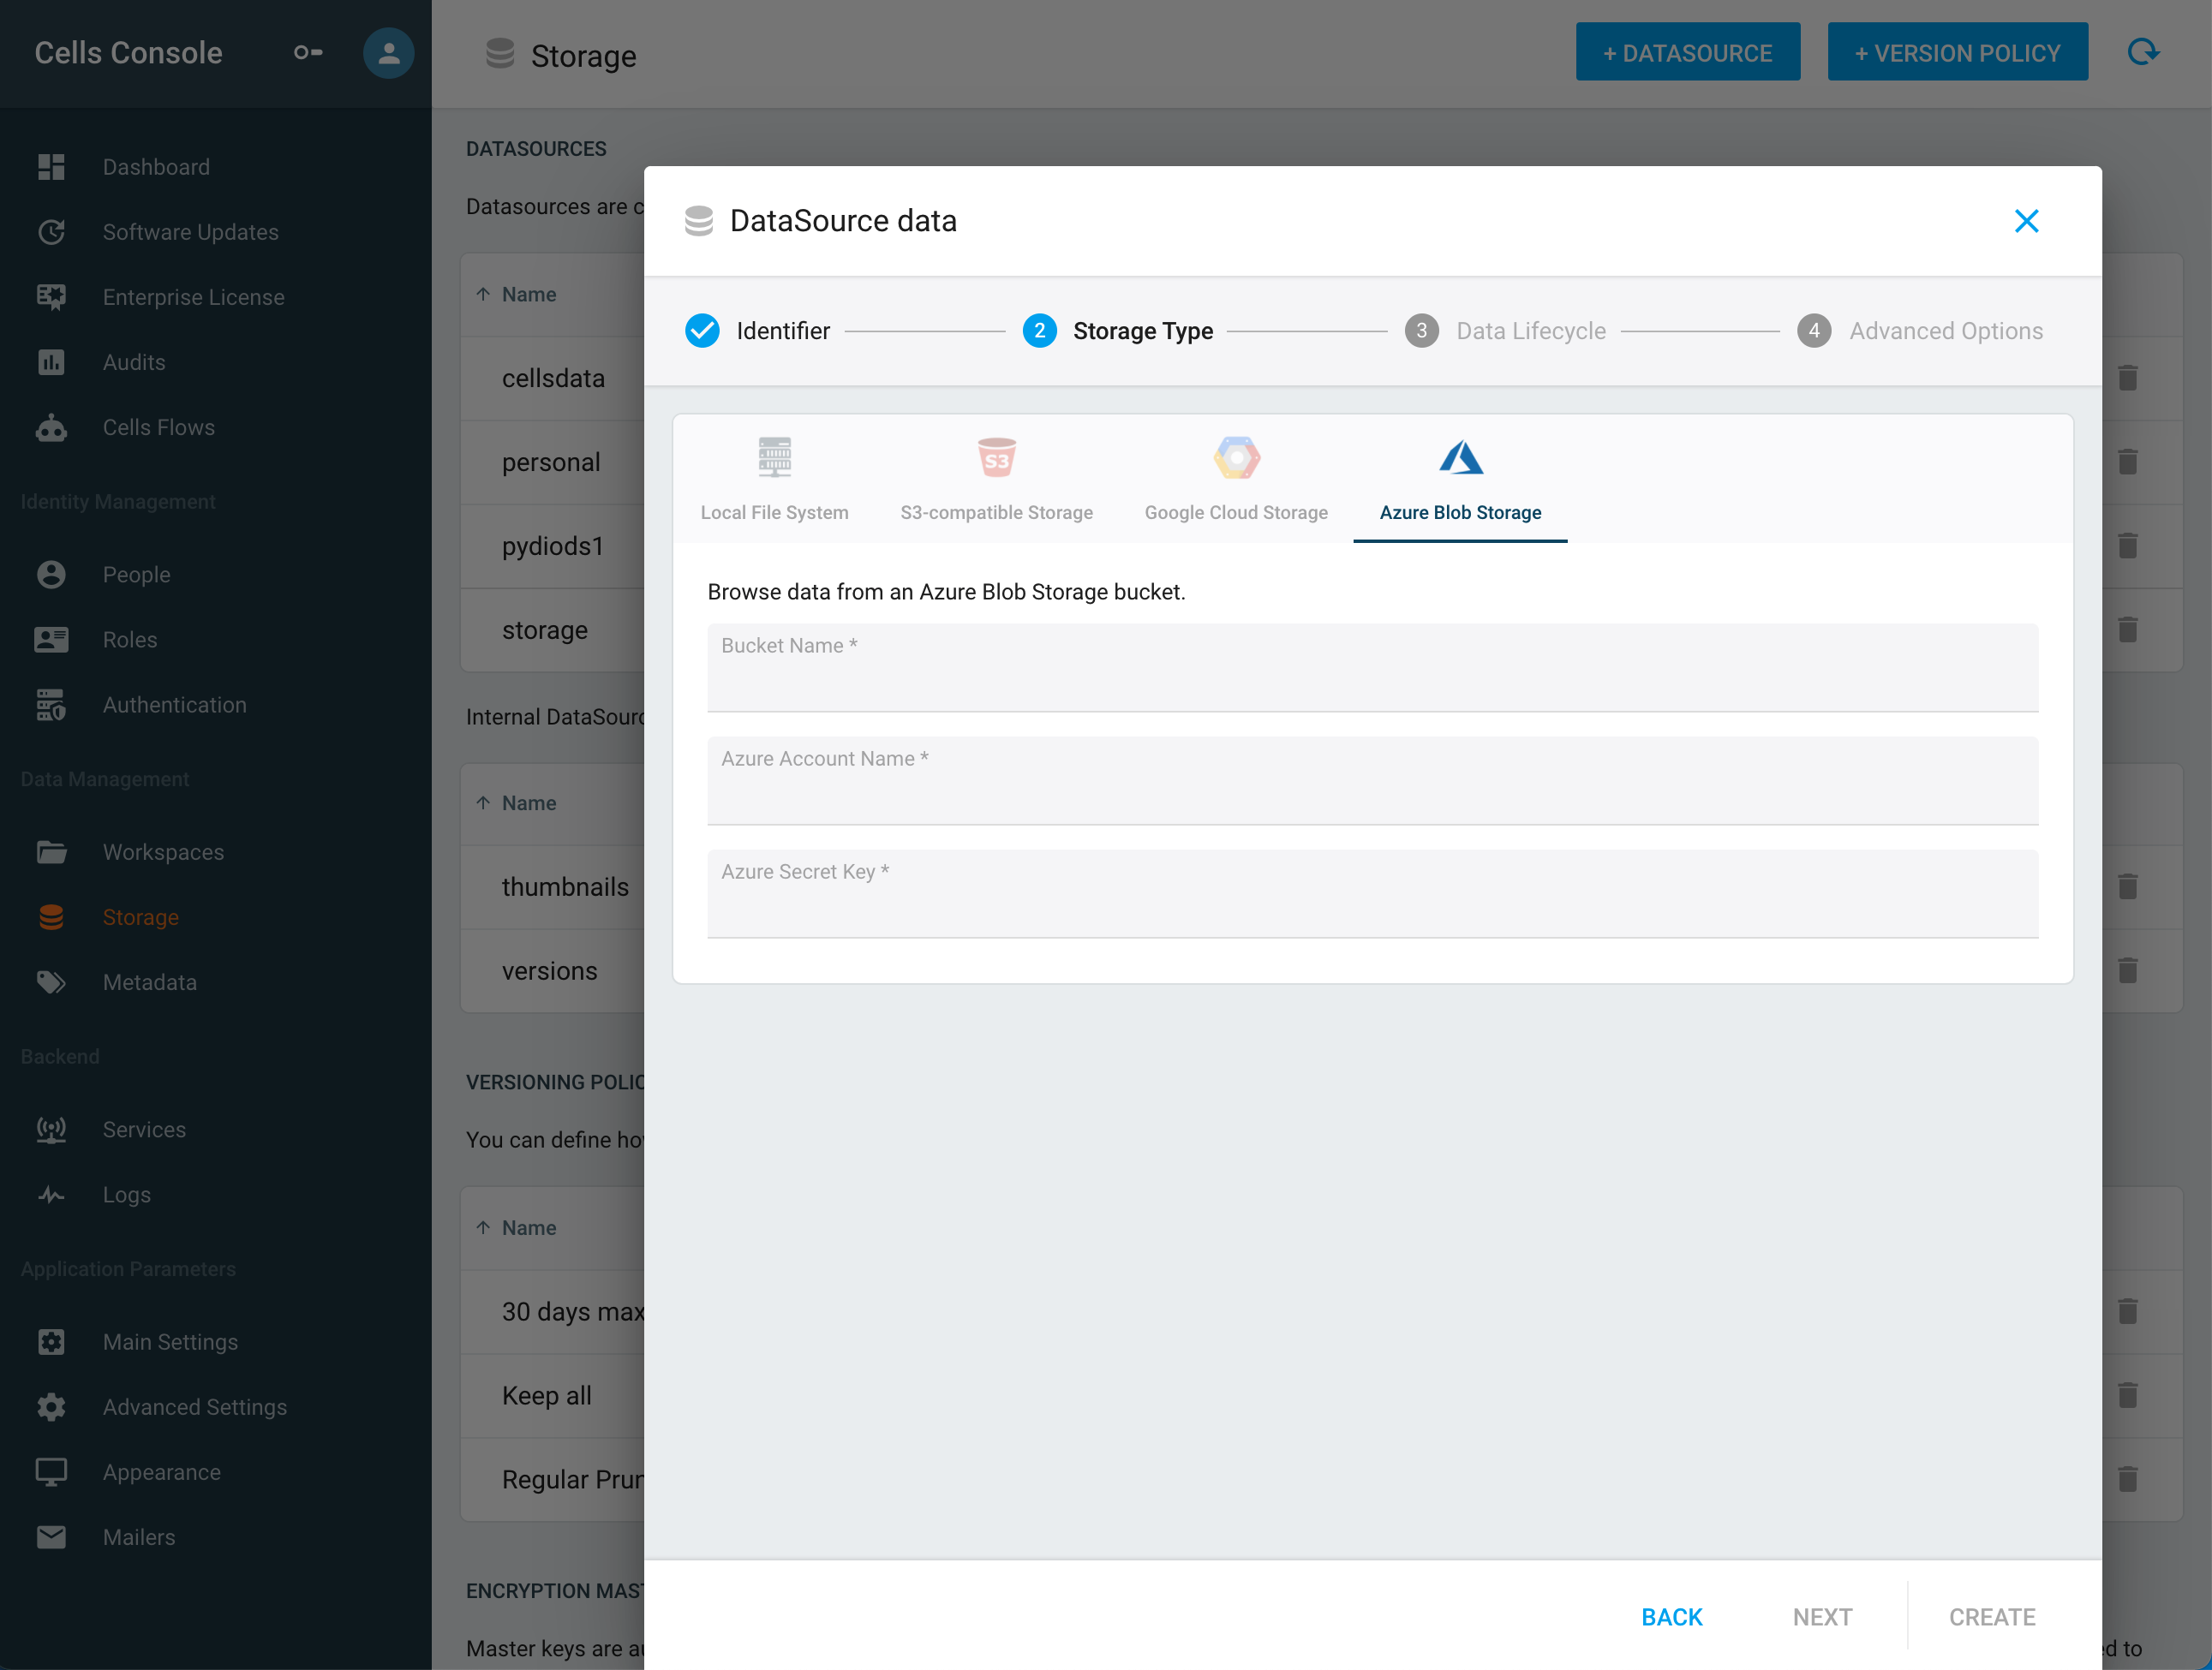The height and width of the screenshot is (1670, 2212).
Task: Switch to Google Cloud Storage tab
Action: click(1235, 477)
